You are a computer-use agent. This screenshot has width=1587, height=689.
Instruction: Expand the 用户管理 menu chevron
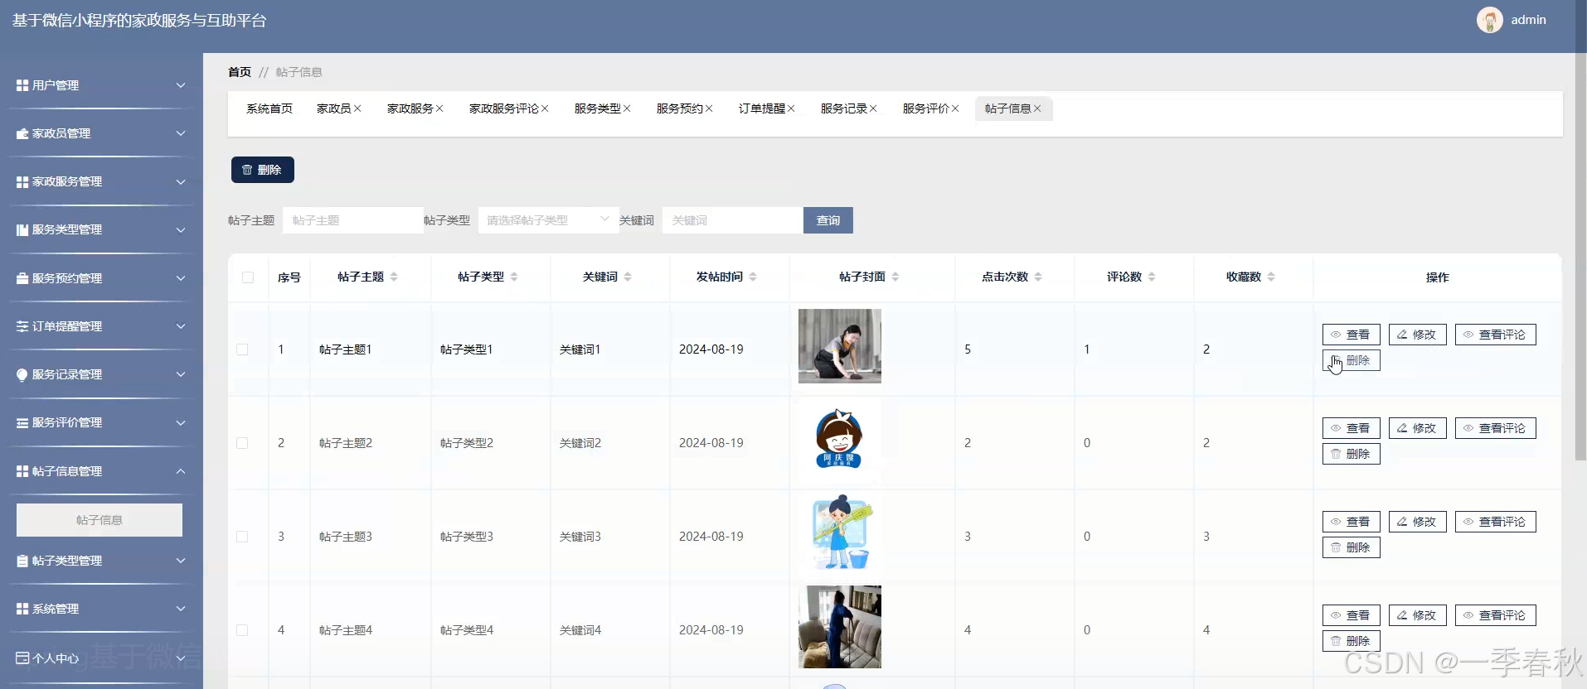click(181, 85)
